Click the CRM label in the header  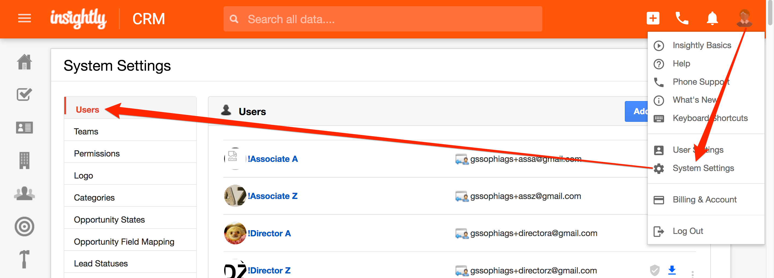click(149, 19)
